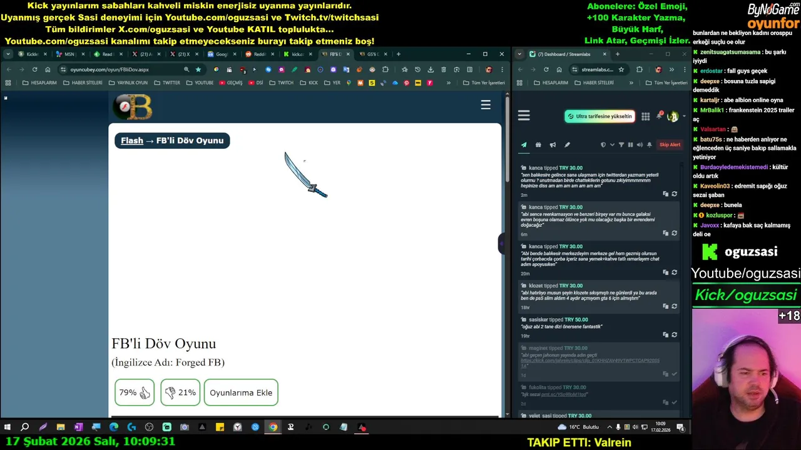This screenshot has width=801, height=450.
Task: Open the GEÇMİŞ bookmark
Action: point(231,82)
